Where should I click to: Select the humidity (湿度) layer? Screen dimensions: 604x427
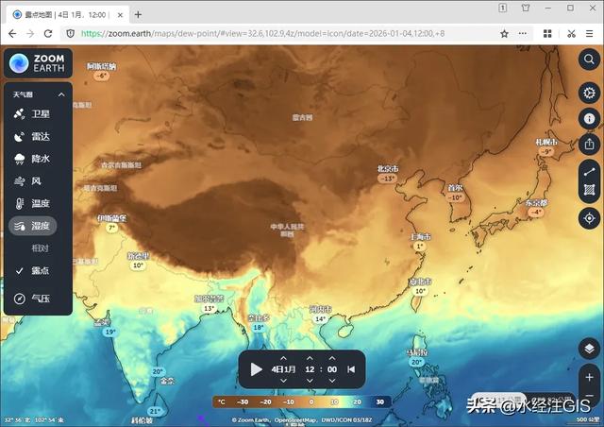coord(33,226)
